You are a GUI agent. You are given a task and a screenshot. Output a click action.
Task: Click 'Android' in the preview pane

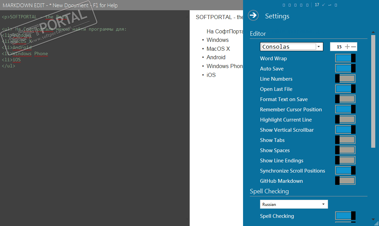click(x=216, y=57)
